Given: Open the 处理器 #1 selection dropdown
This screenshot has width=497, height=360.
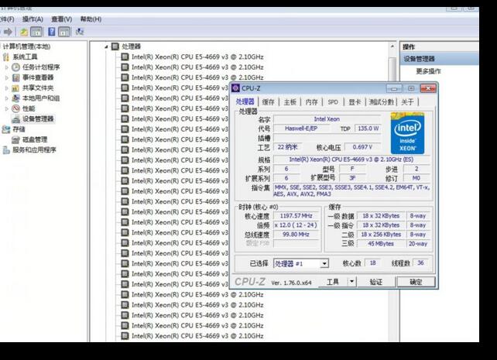Looking at the screenshot, I should [324, 264].
